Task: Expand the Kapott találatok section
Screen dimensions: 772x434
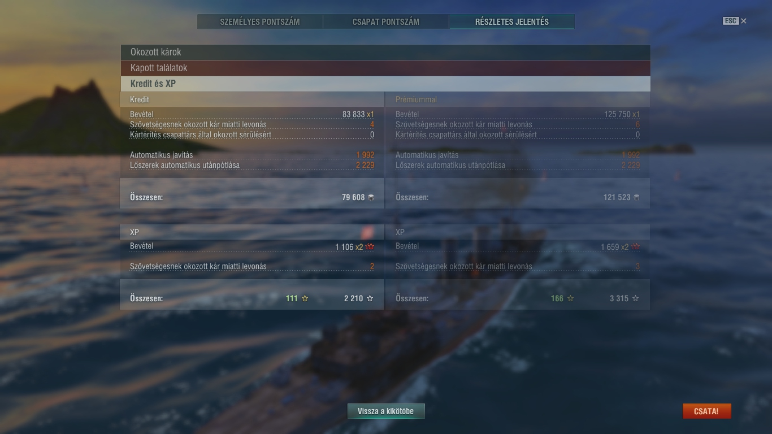Action: 385,68
